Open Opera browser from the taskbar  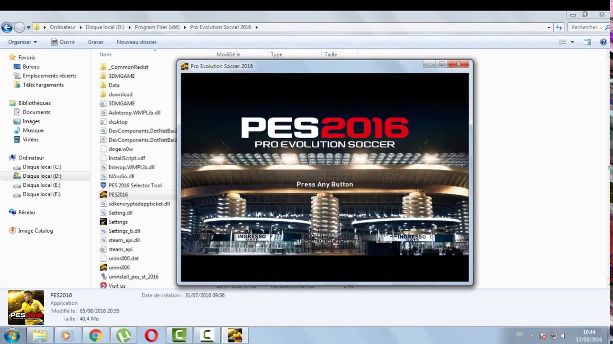151,336
